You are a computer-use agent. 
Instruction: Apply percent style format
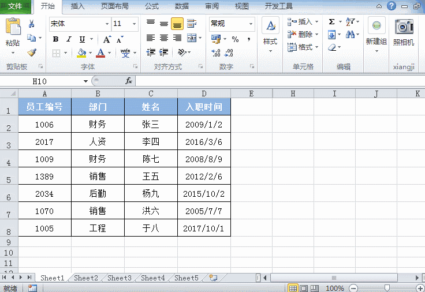click(235, 40)
